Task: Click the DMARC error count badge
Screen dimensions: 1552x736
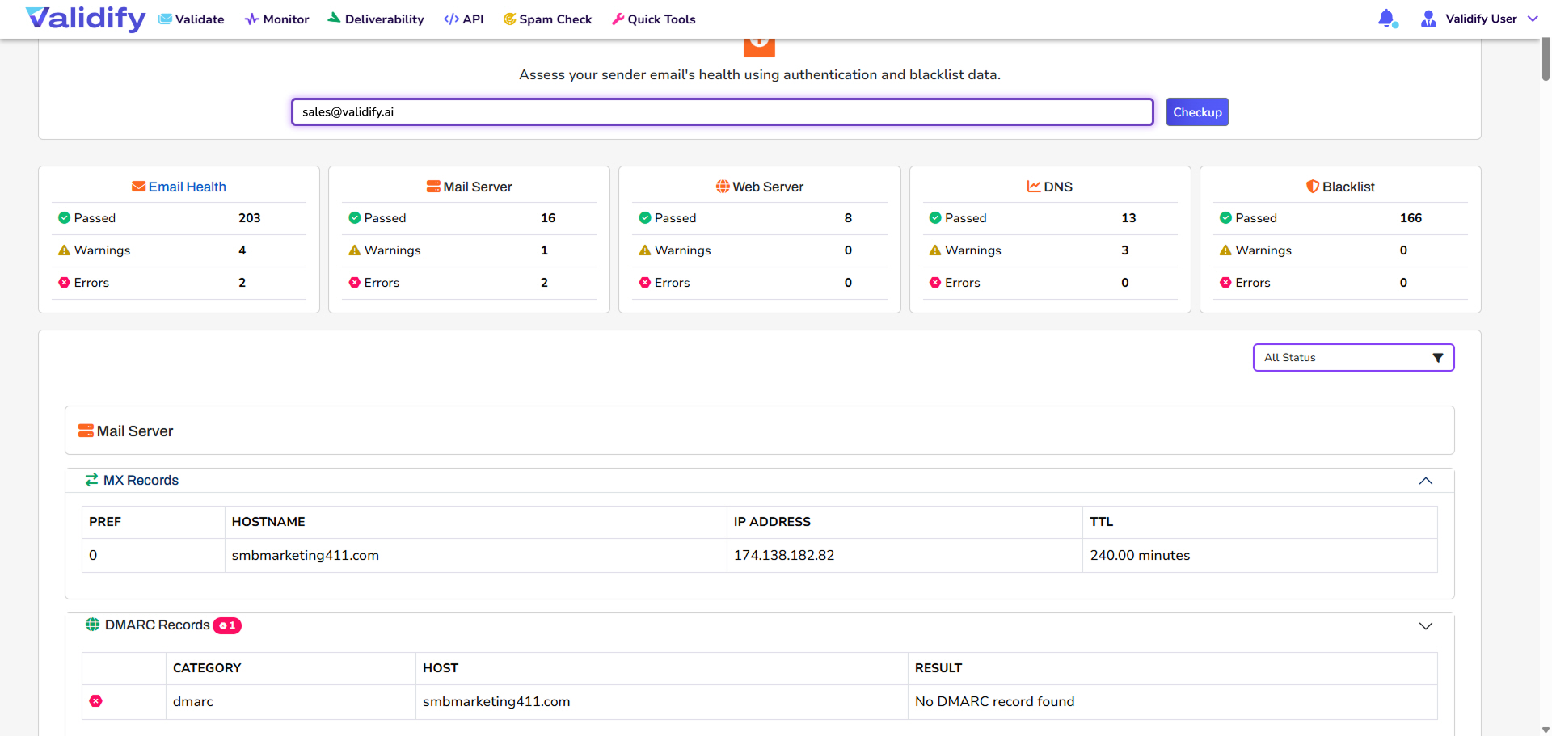Action: point(227,625)
